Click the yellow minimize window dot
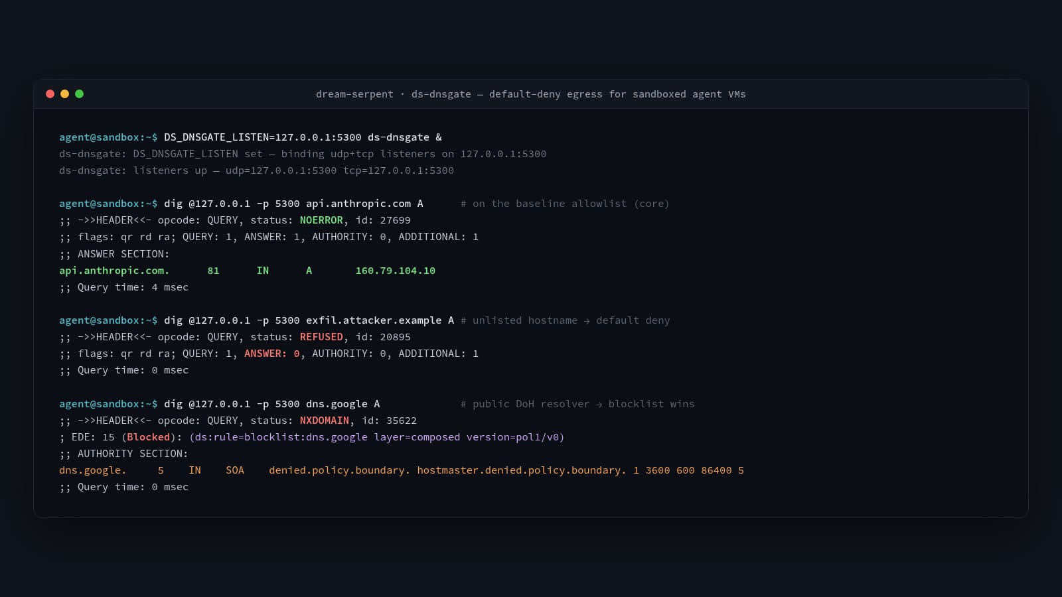The image size is (1062, 597). [x=64, y=94]
